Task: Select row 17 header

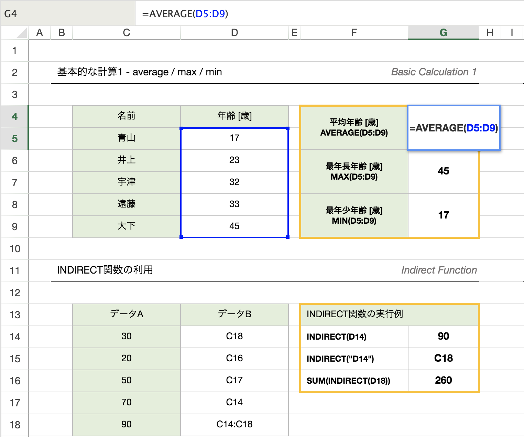Action: coord(14,403)
